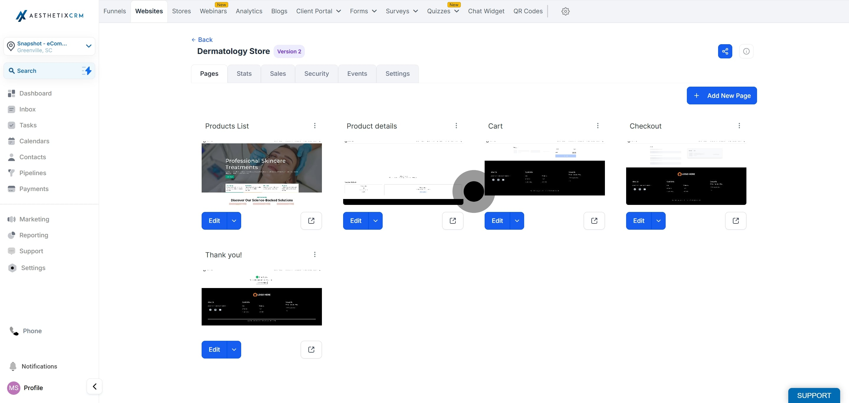Expand the Edit dropdown for Product details
Image resolution: width=849 pixels, height=403 pixels.
375,221
